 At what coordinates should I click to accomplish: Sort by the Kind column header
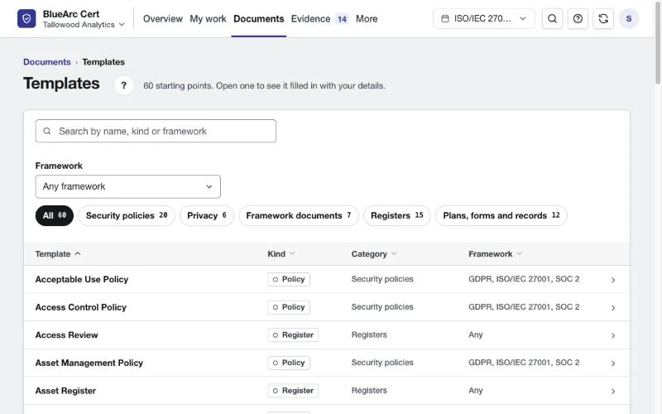(x=281, y=254)
